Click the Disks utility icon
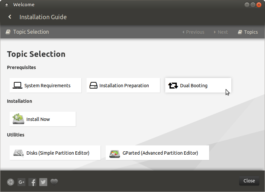The image size is (265, 192). (x=19, y=153)
